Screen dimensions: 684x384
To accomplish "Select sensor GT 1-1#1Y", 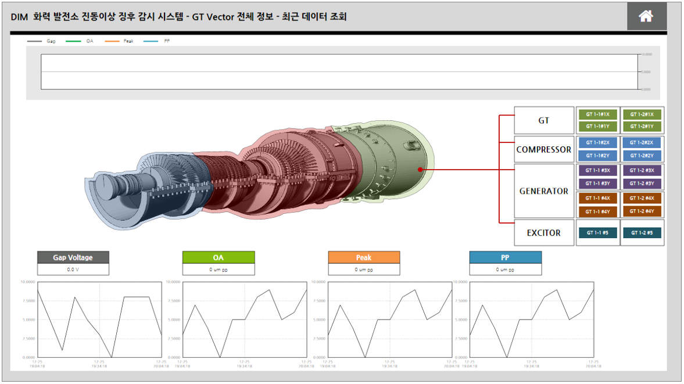I will (x=597, y=127).
